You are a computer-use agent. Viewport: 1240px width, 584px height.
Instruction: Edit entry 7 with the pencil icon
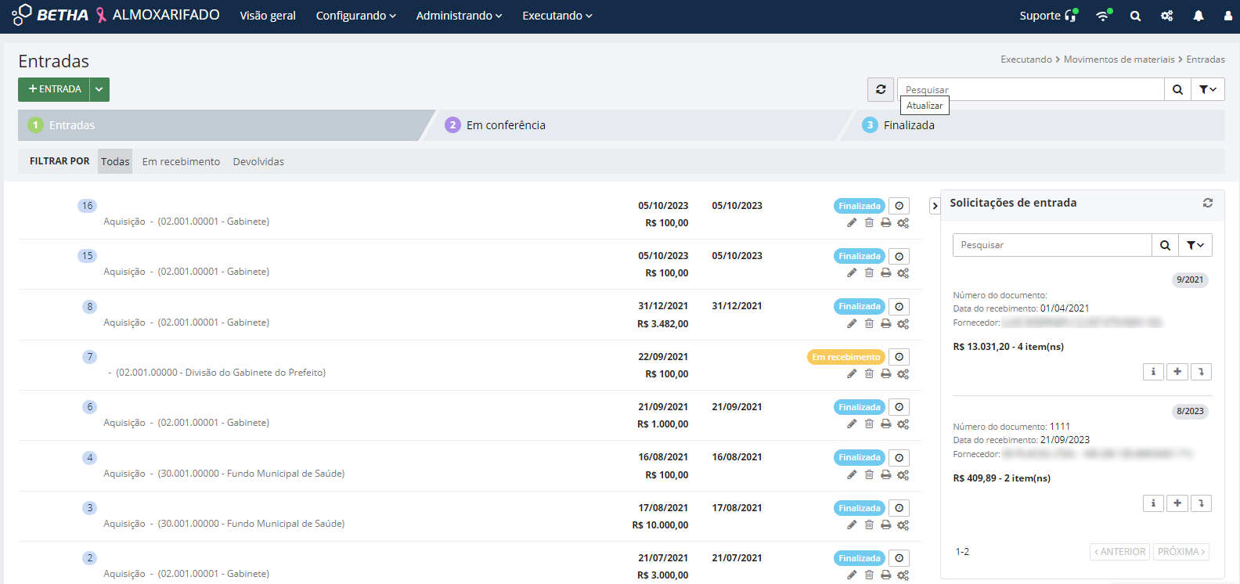click(852, 374)
